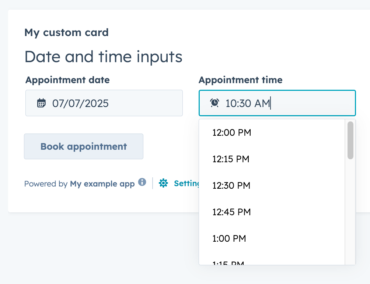Viewport: 370px width, 284px height.
Task: Choose 1:00 PM from the time options
Action: (x=229, y=239)
